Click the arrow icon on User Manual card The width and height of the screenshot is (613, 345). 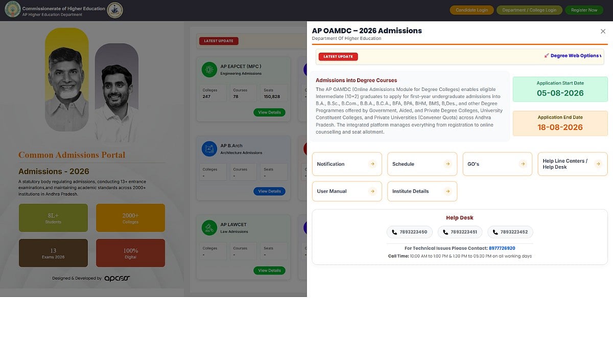372,191
